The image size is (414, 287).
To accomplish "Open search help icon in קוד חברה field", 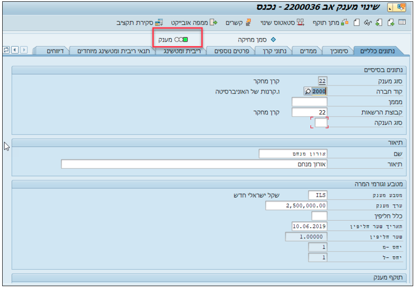I will pyautogui.click(x=307, y=91).
